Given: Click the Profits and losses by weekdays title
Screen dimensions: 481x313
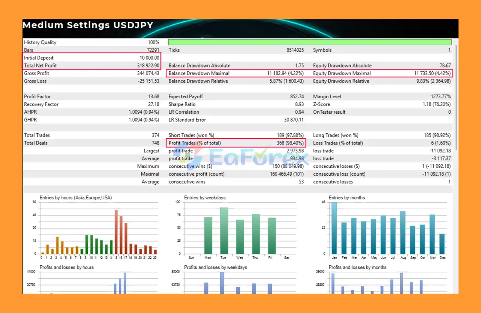Looking at the screenshot, I should pyautogui.click(x=216, y=268).
